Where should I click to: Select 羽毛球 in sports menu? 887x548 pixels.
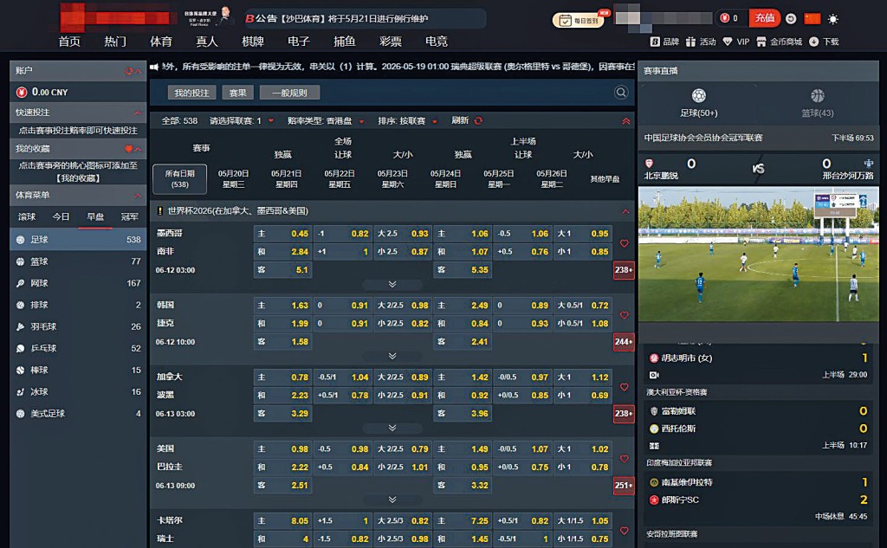pos(78,326)
